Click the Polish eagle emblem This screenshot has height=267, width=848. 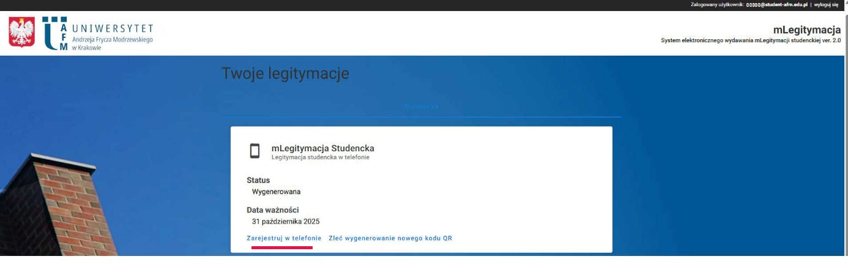[x=21, y=33]
